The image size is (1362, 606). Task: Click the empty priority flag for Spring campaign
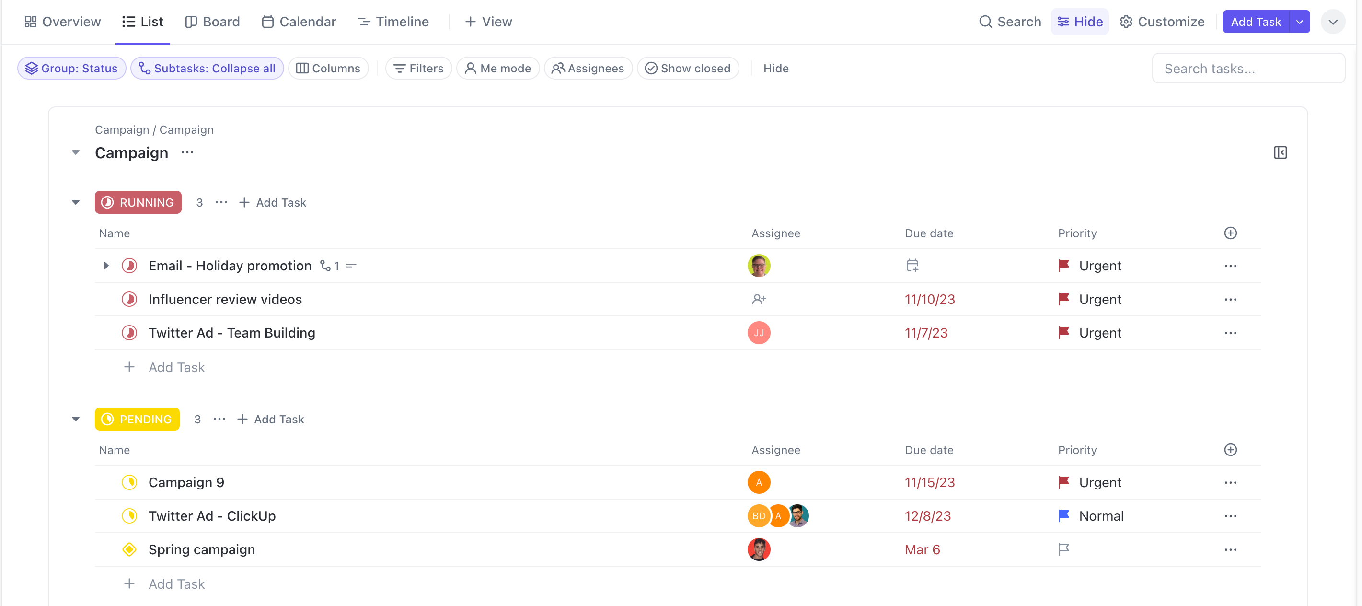point(1063,549)
